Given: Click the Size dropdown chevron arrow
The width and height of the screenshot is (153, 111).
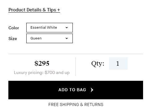Looking at the screenshot, I should click(67, 38).
